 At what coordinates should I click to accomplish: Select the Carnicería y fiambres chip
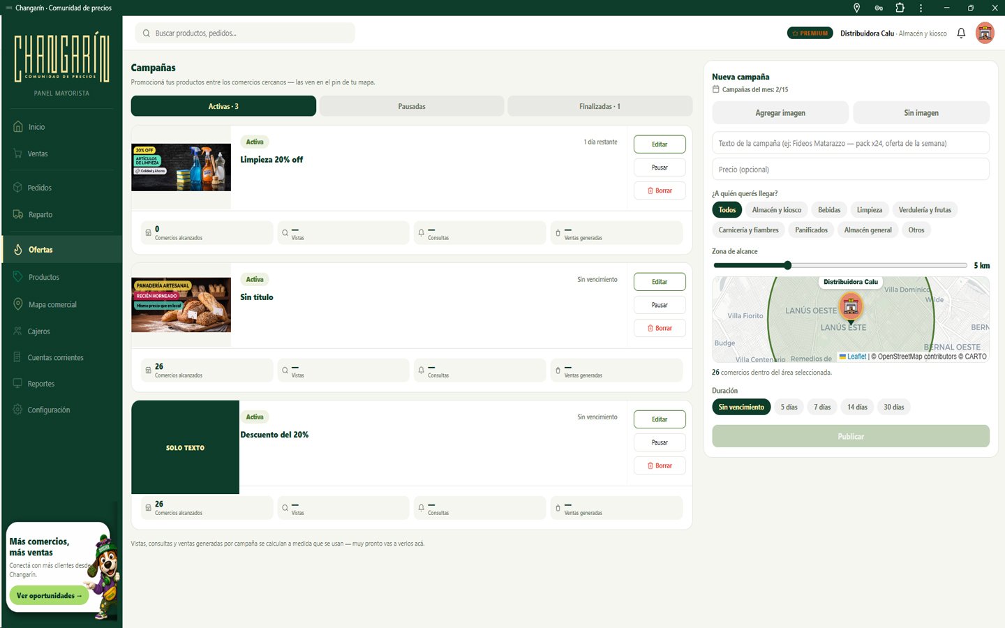point(748,230)
